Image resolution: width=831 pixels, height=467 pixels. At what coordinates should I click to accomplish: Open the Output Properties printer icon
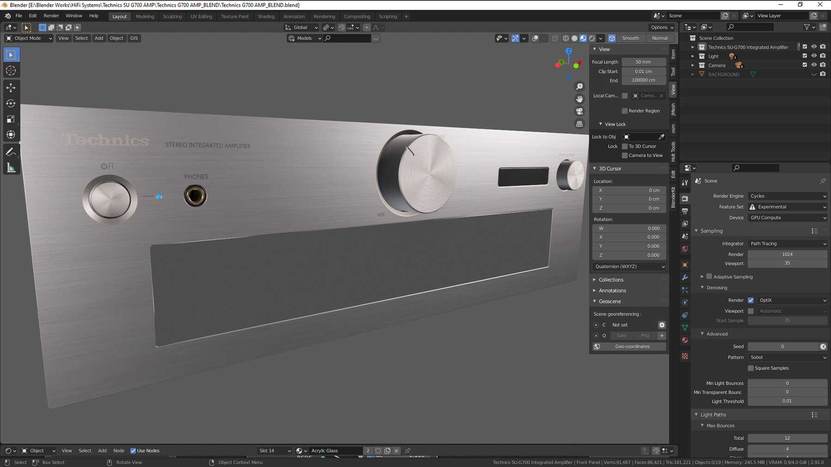coord(685,211)
